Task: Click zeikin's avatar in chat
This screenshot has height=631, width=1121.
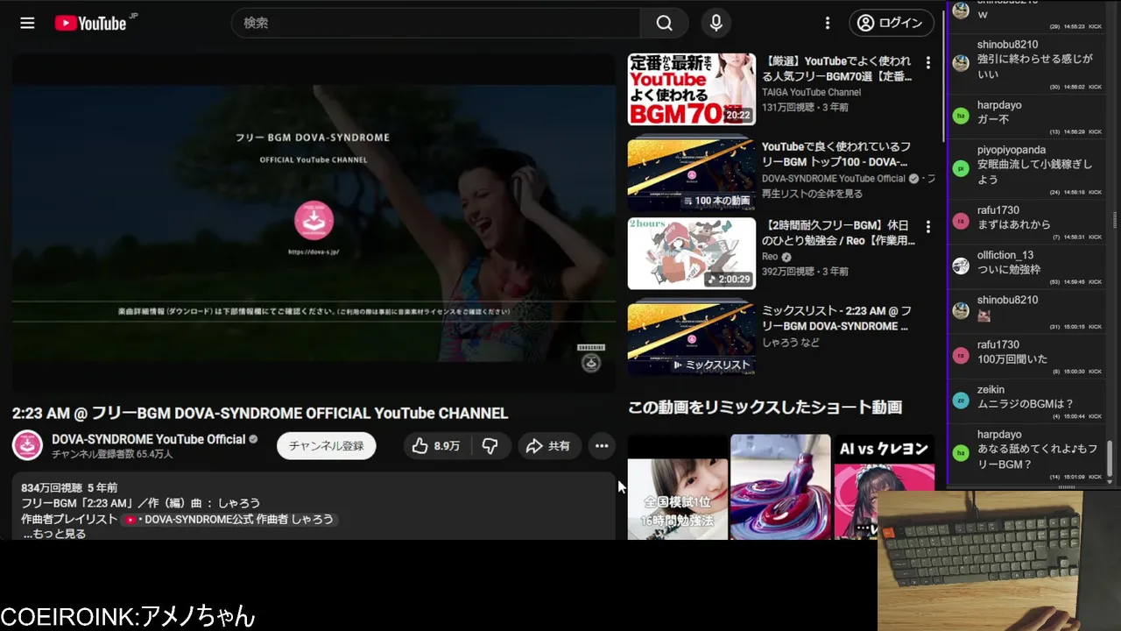Action: click(x=961, y=400)
